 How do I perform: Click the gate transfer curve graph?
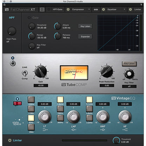tap(119, 33)
